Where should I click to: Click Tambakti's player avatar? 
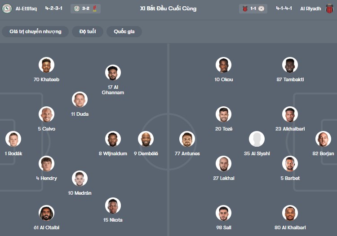click(x=290, y=65)
